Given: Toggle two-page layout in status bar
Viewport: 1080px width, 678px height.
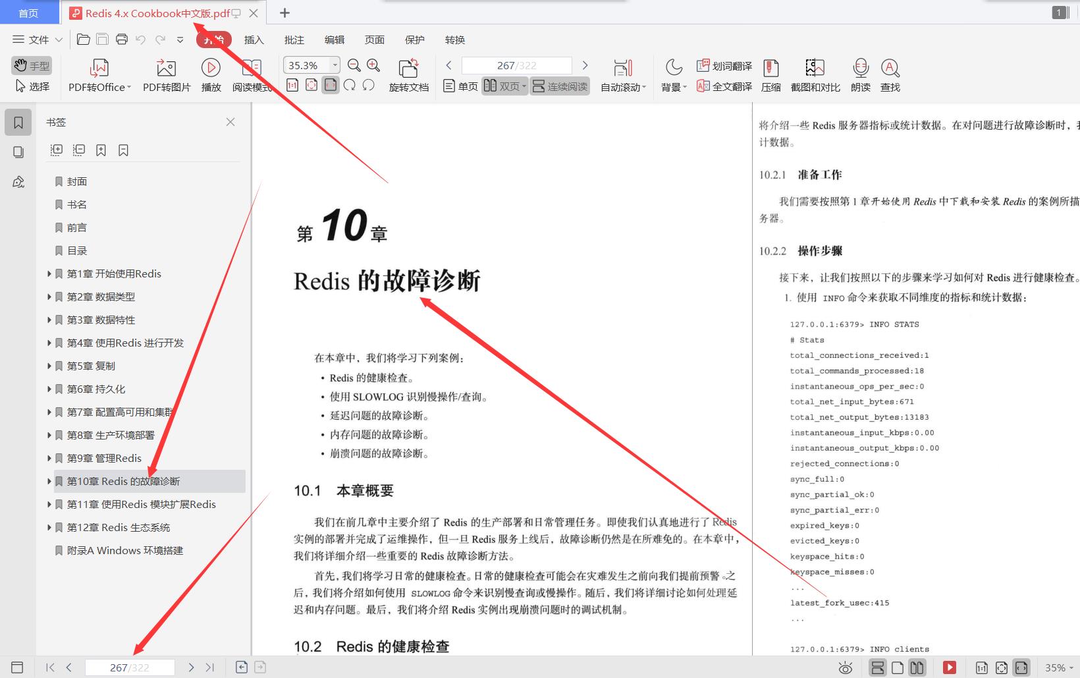Looking at the screenshot, I should (917, 667).
